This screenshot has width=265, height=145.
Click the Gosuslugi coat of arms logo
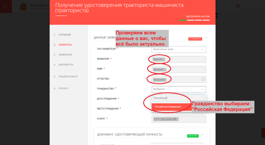point(24,7)
